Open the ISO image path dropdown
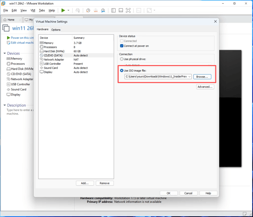This screenshot has width=253, height=217. point(190,77)
